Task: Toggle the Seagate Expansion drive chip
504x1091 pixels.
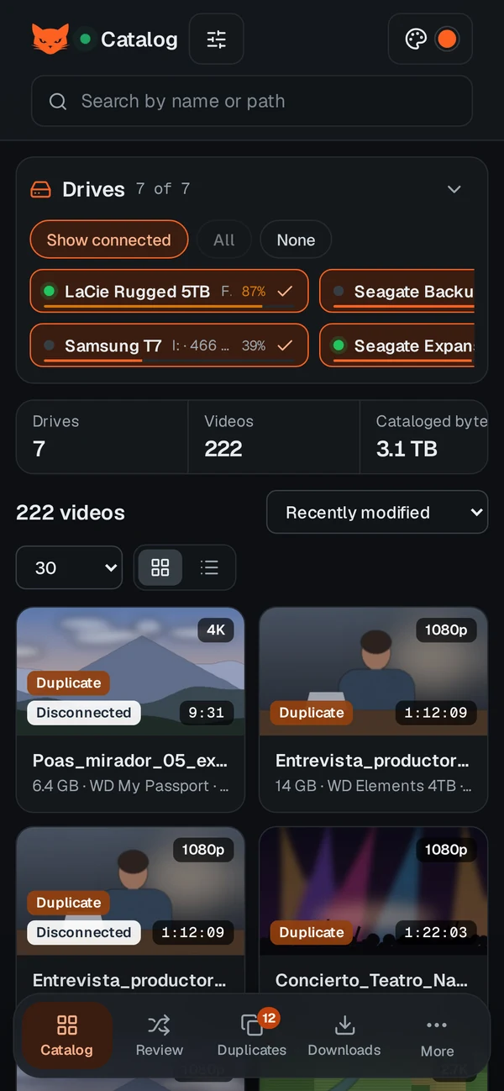Action: 397,345
